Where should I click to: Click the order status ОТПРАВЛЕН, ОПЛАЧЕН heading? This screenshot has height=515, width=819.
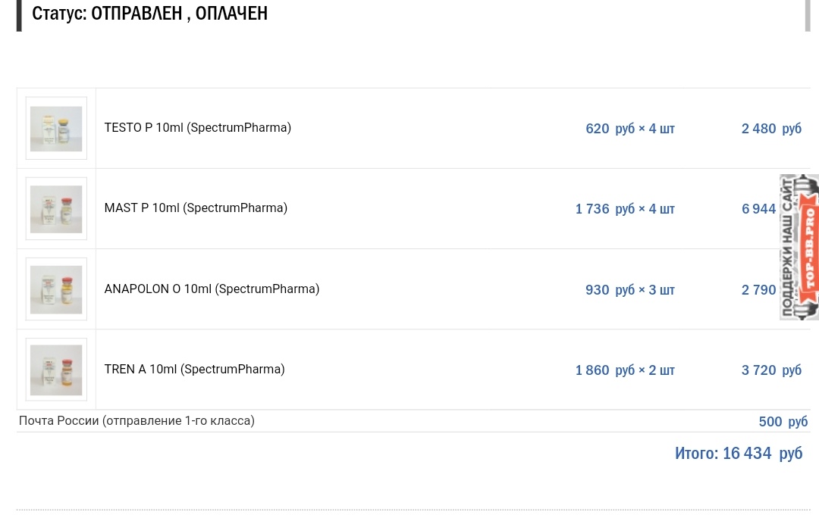[x=150, y=13]
